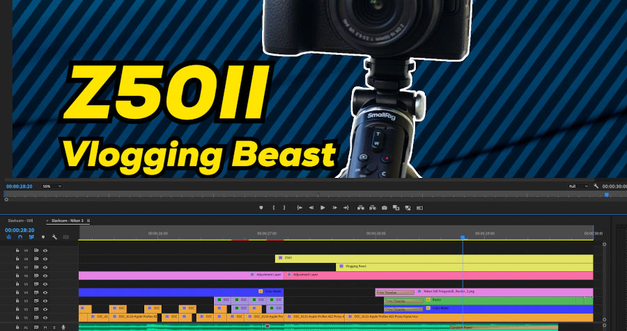This screenshot has width=627, height=331.
Task: Open zoom level dropdown showing 50%
Action: click(x=52, y=186)
